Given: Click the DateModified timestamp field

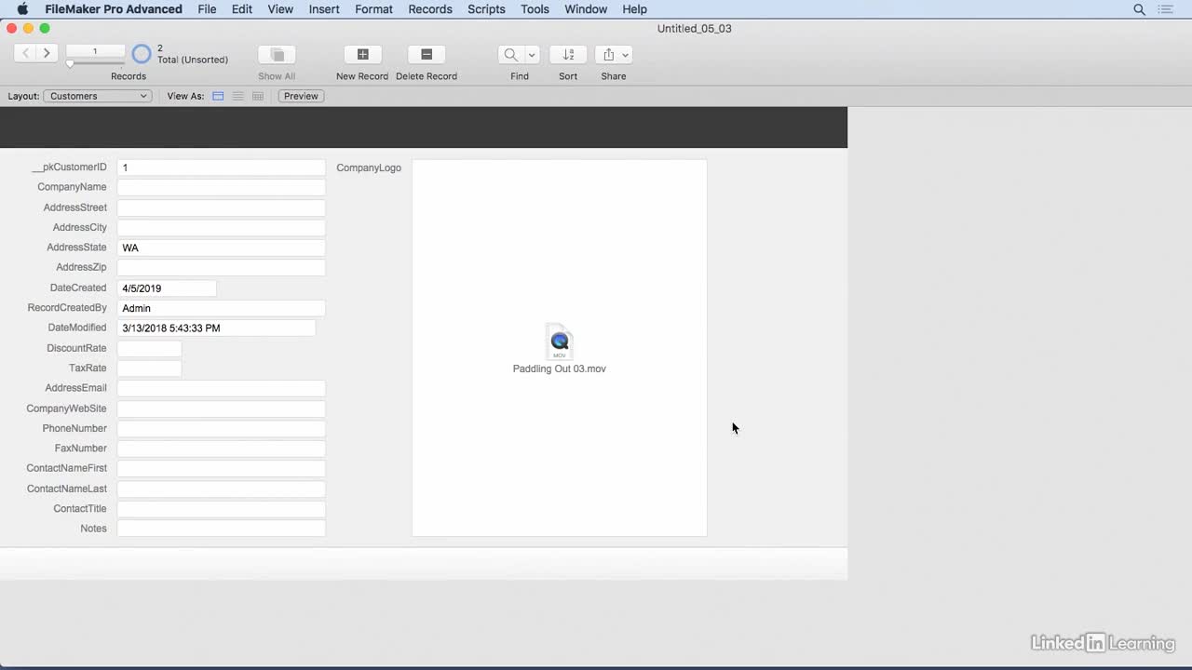Looking at the screenshot, I should pyautogui.click(x=216, y=328).
